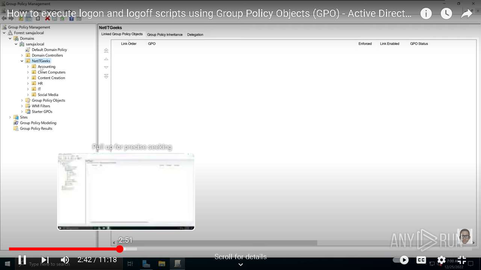Select the Accounting OU

pyautogui.click(x=46, y=67)
